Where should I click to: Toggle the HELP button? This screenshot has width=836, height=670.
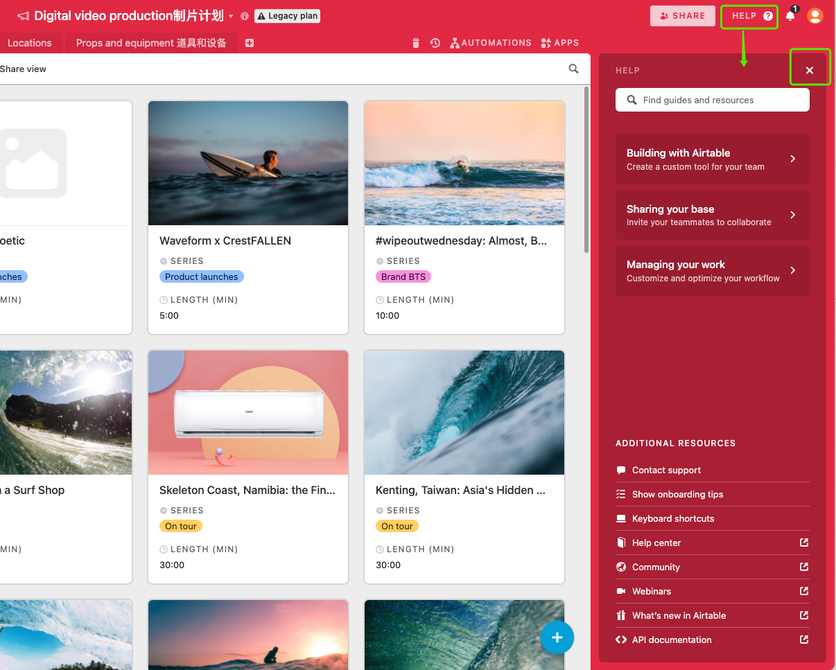click(x=751, y=16)
